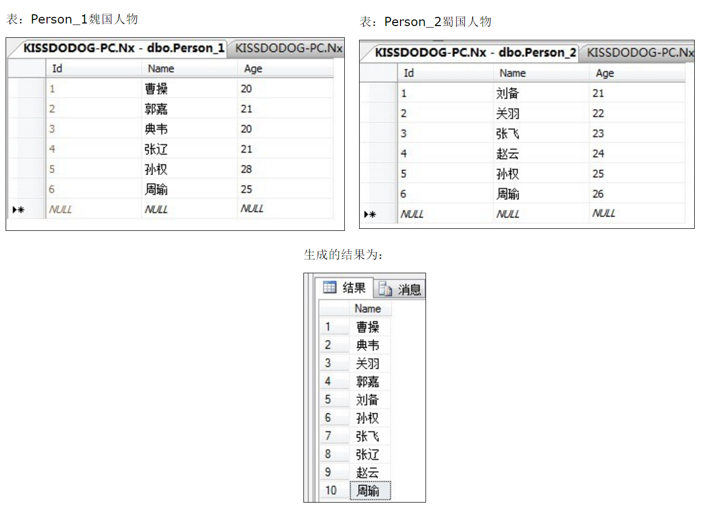Click row number 1 in results grid
The image size is (708, 523).
click(x=334, y=327)
